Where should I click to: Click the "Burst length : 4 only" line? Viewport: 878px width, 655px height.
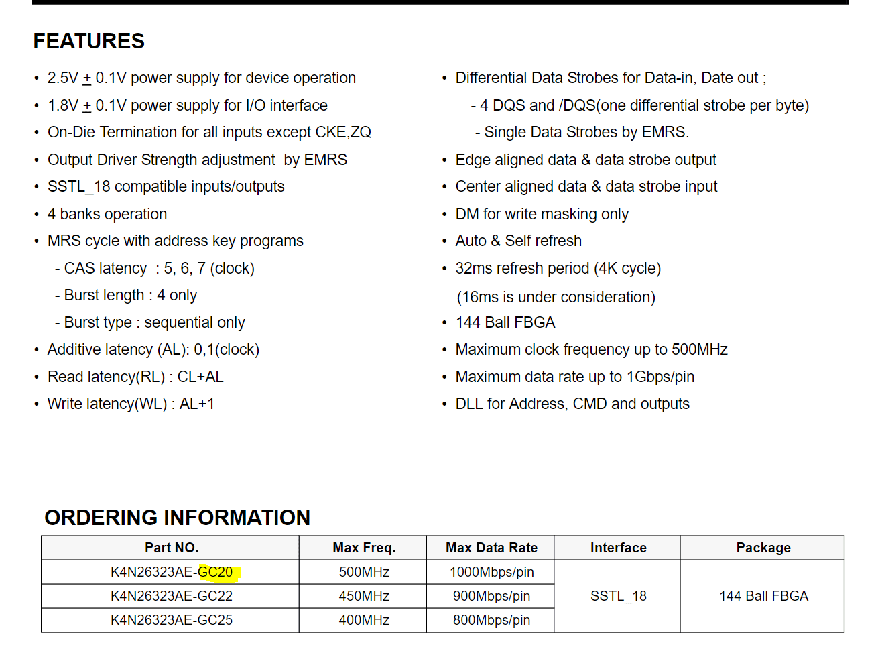(x=130, y=296)
